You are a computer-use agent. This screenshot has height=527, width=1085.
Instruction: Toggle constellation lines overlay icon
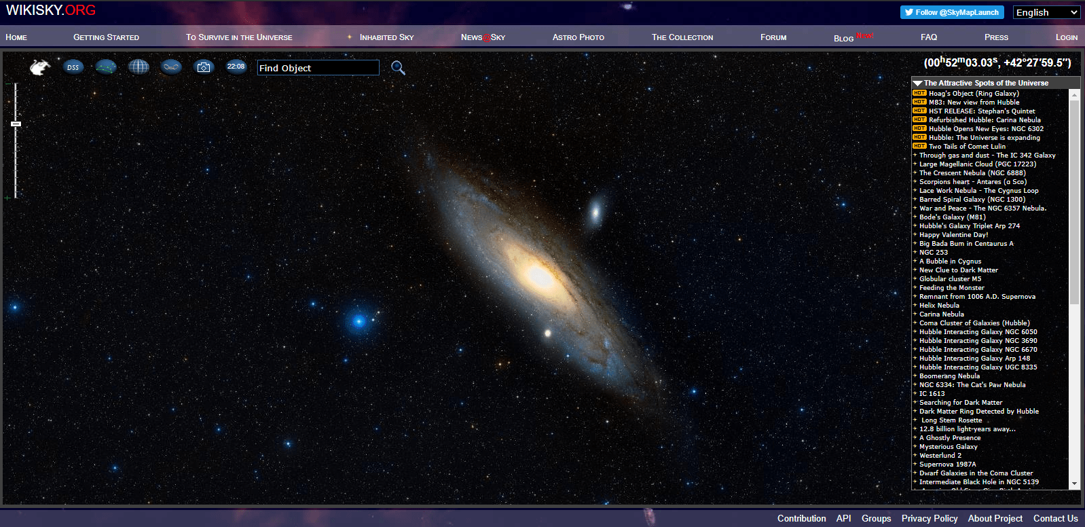[106, 67]
